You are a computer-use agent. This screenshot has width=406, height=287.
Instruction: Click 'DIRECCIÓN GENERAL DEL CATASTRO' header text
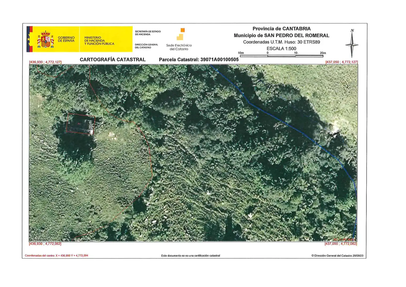146,46
